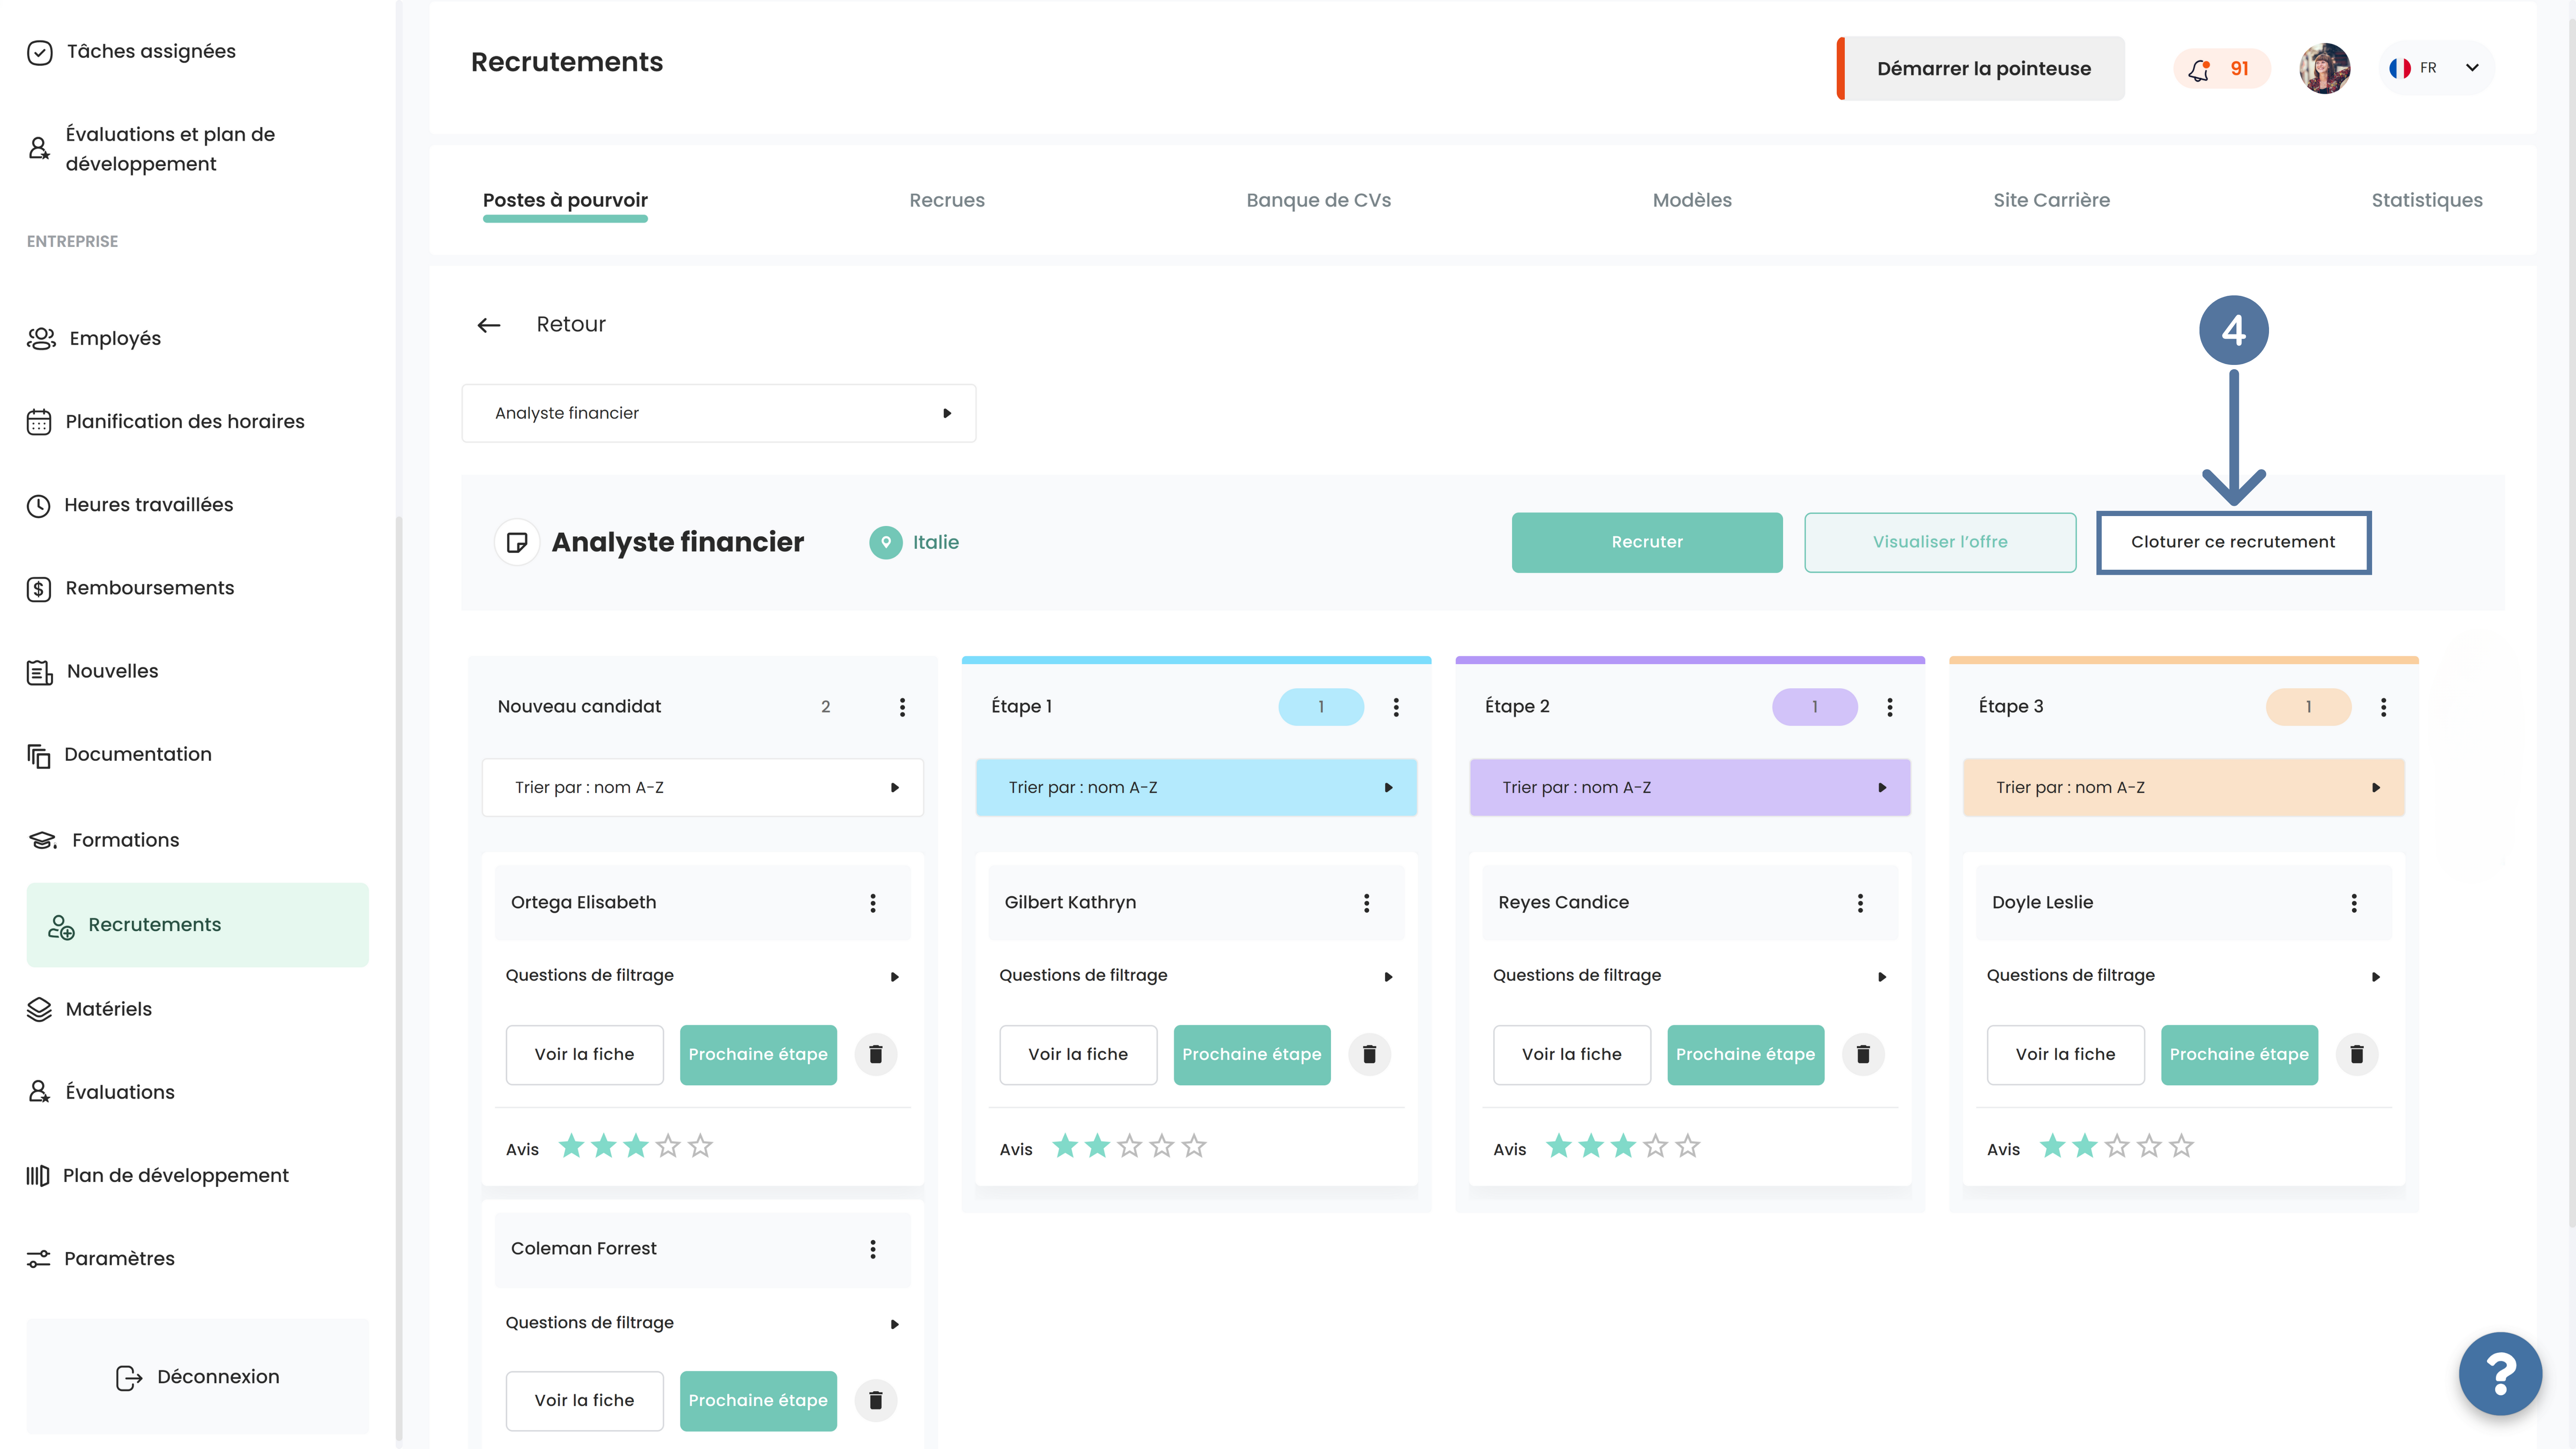Open Tâches assignées in sidebar

[x=132, y=52]
